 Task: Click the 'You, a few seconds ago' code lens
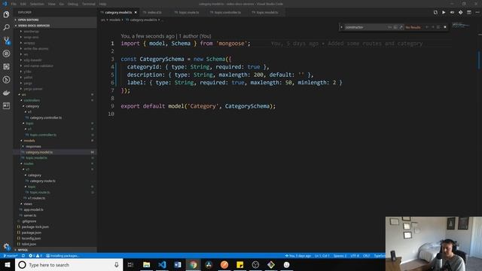click(x=148, y=36)
